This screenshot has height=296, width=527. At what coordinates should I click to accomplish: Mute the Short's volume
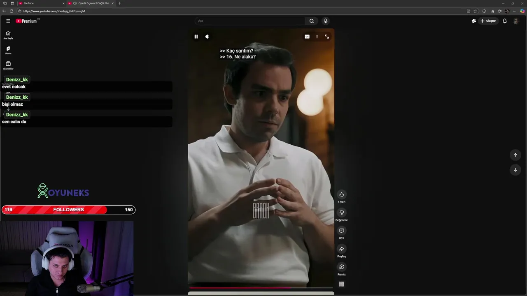coord(207,37)
